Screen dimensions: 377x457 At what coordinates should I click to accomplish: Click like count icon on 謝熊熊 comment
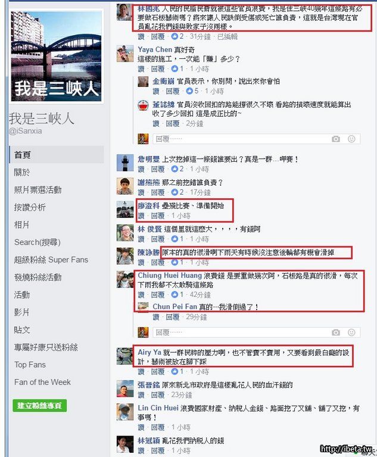pos(175,192)
